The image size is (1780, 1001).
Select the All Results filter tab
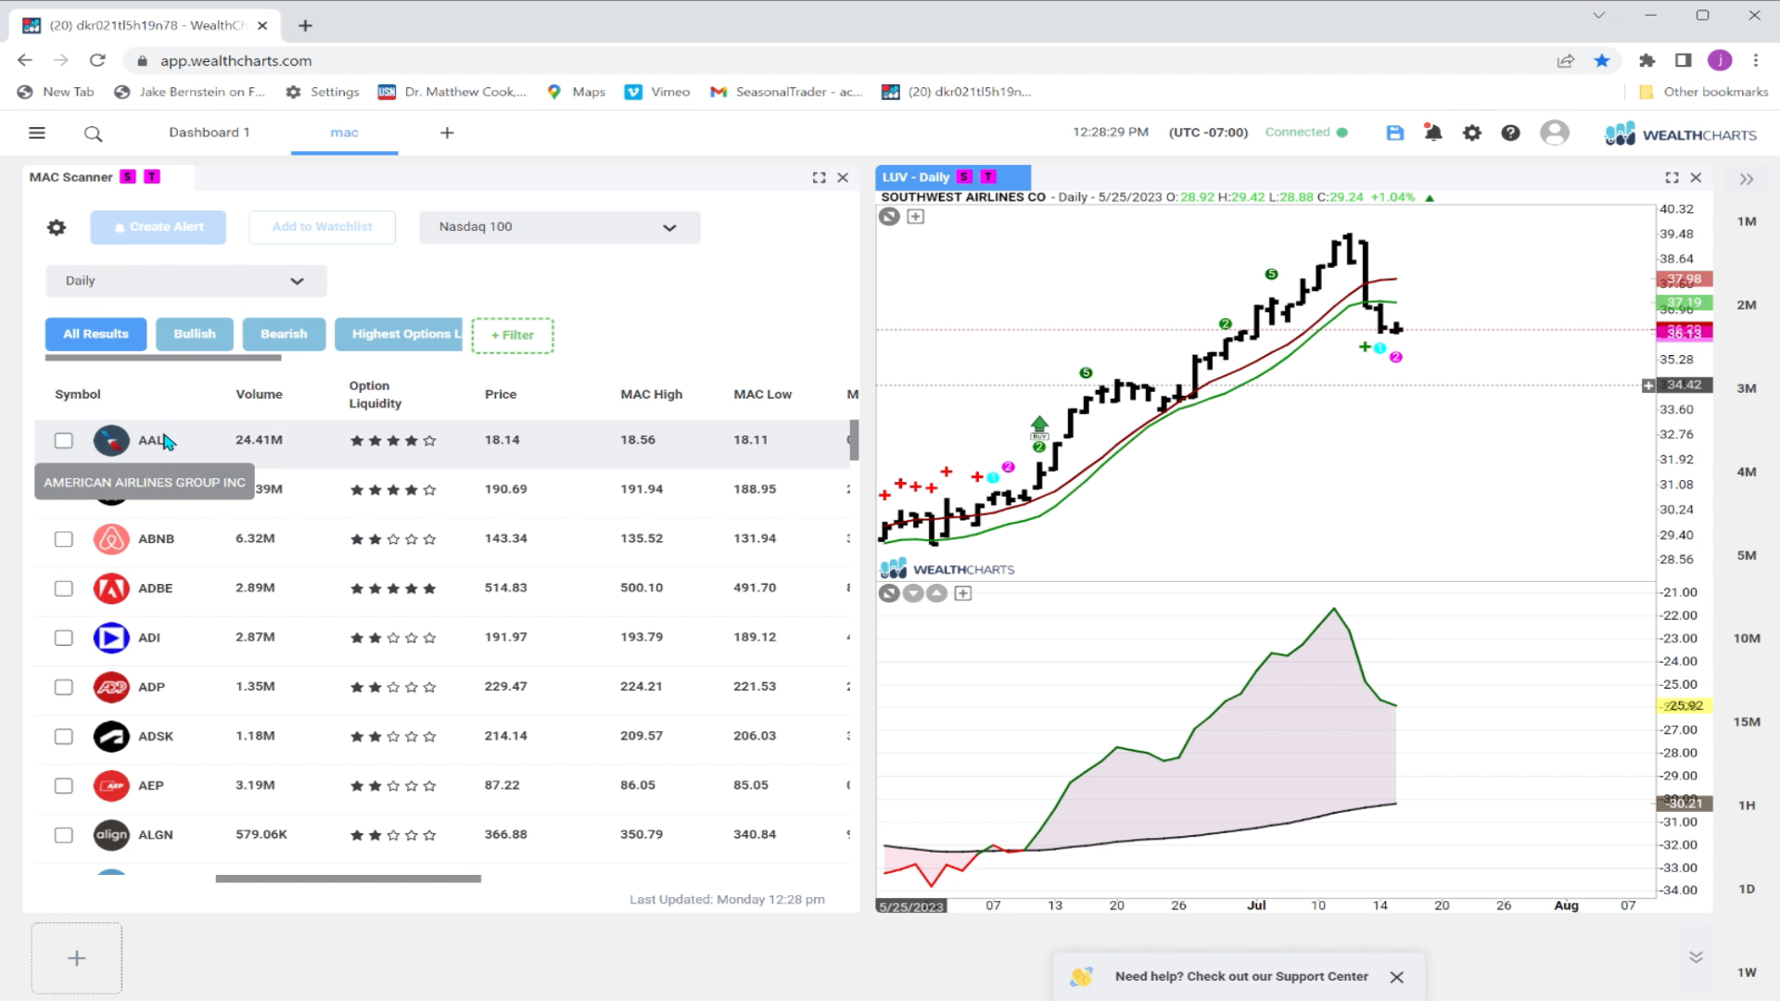click(x=95, y=334)
